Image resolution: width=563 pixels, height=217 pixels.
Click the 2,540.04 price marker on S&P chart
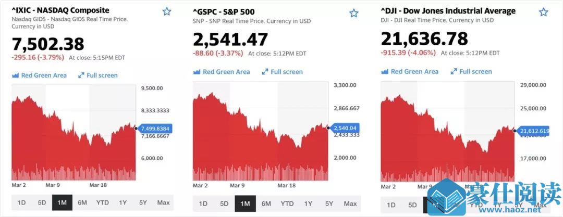[344, 127]
